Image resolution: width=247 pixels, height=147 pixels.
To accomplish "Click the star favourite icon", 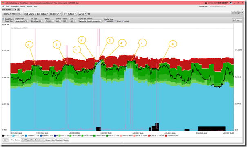I will 233,13.
